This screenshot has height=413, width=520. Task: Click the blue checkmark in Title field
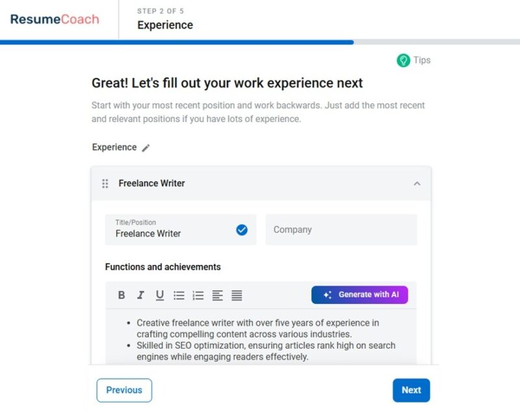coord(241,229)
